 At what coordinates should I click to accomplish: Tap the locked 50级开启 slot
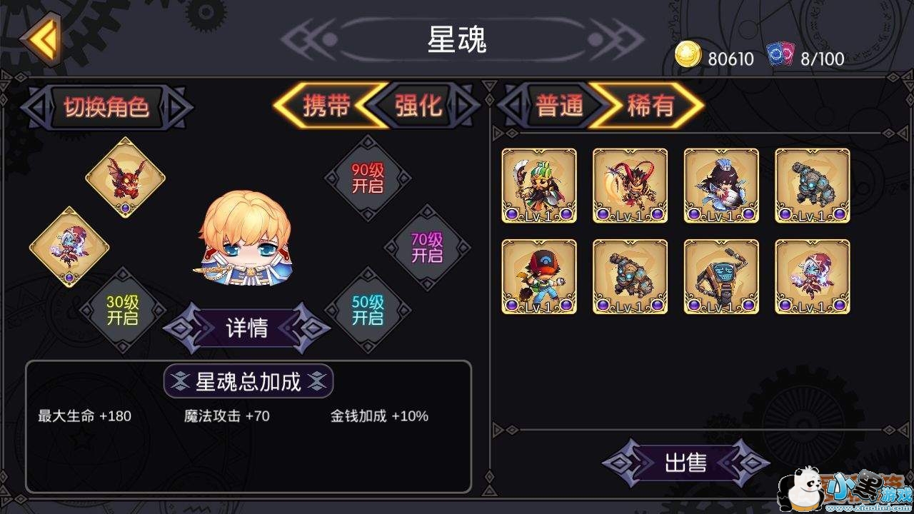tap(367, 310)
